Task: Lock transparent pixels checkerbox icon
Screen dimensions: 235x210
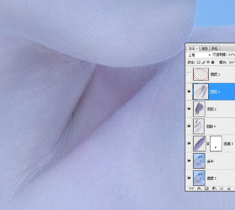Action: tap(199, 62)
